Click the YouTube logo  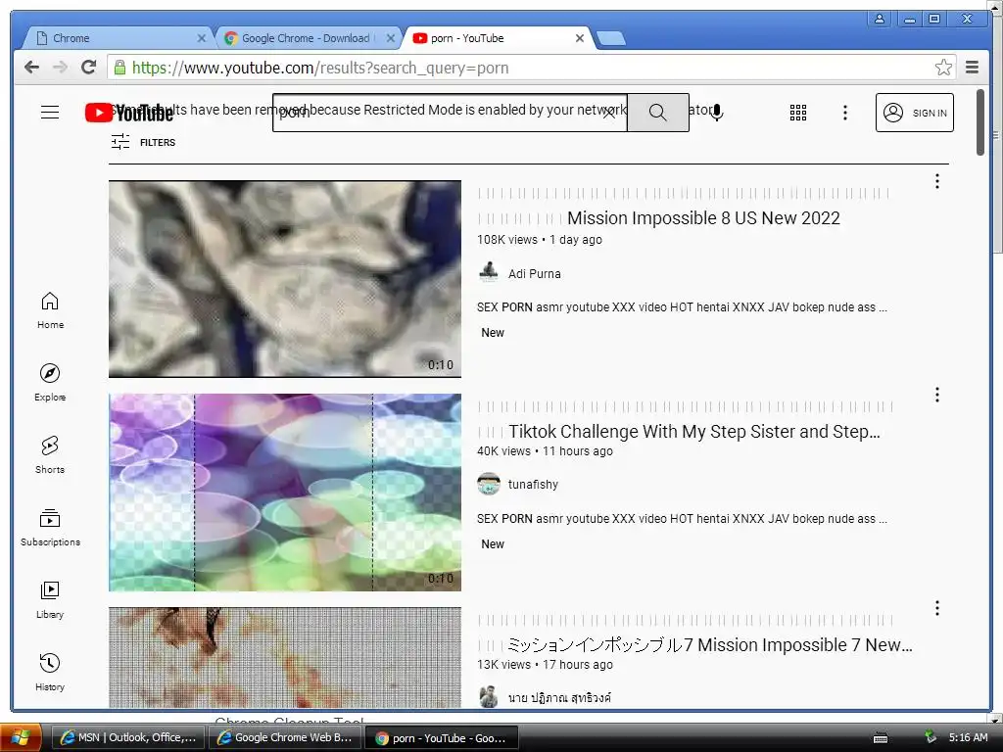129,114
